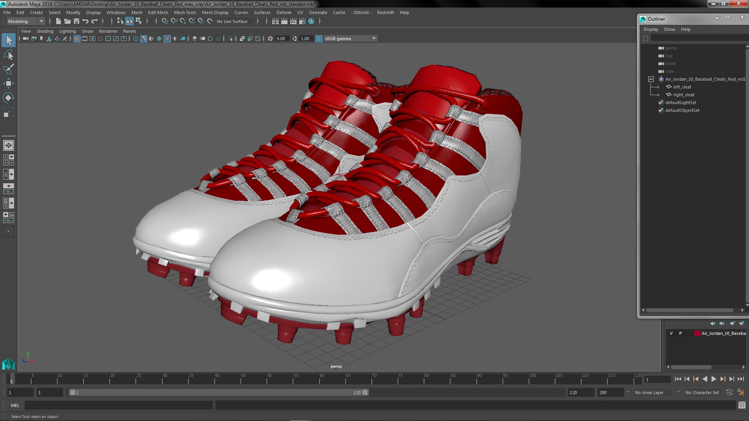This screenshot has height=421, width=749.
Task: Open the Script Editor icon
Action: pyautogui.click(x=742, y=405)
